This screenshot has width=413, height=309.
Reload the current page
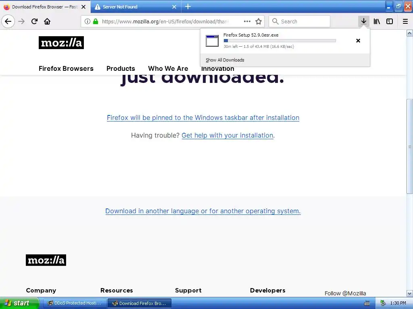34,21
